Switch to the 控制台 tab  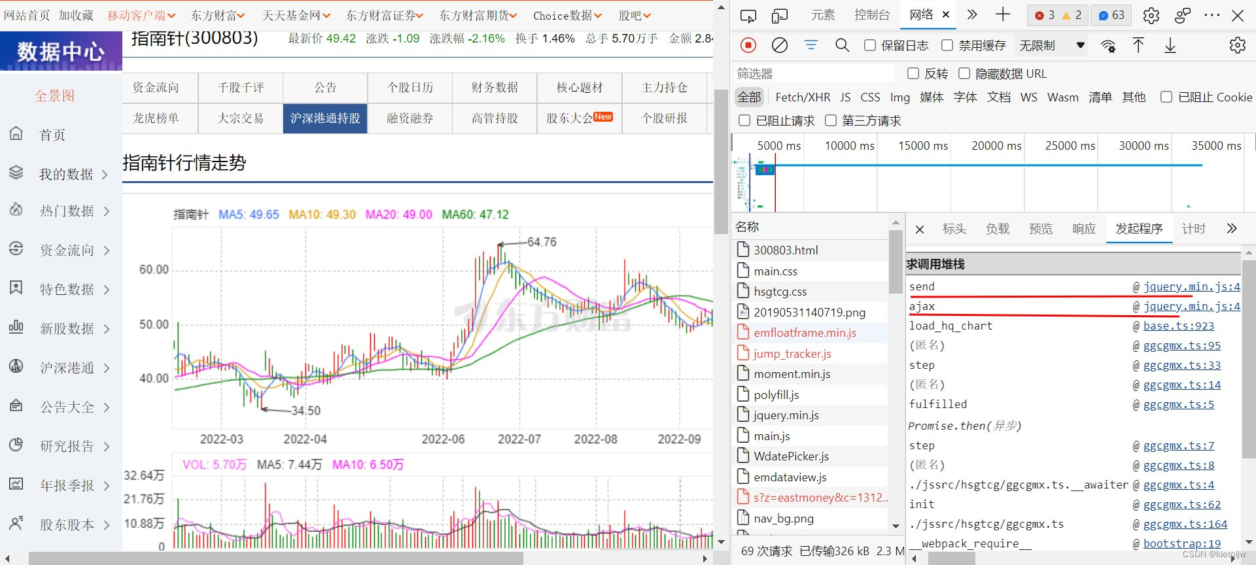(872, 14)
